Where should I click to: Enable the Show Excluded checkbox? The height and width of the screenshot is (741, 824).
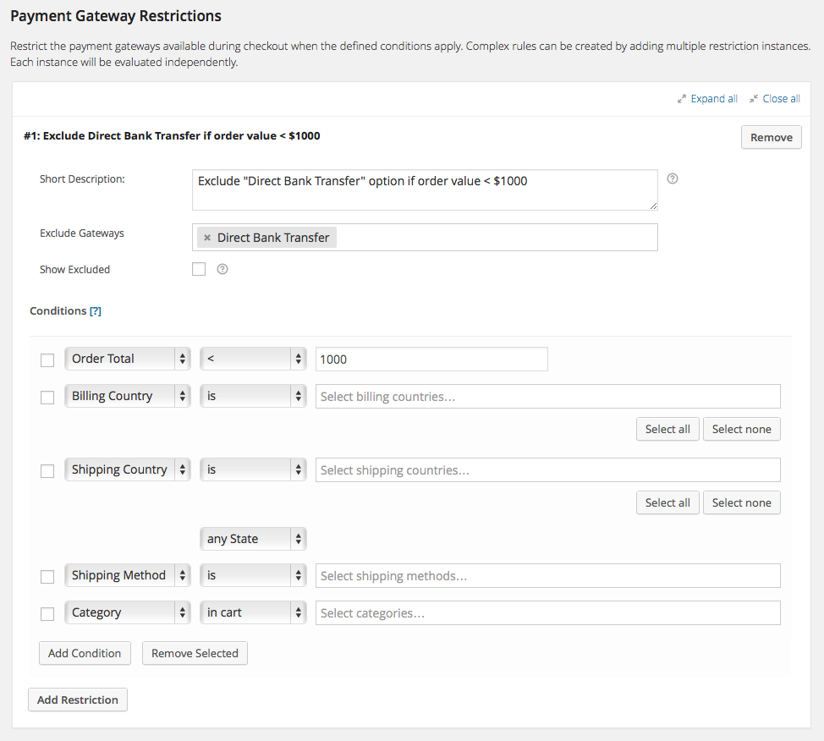tap(199, 269)
